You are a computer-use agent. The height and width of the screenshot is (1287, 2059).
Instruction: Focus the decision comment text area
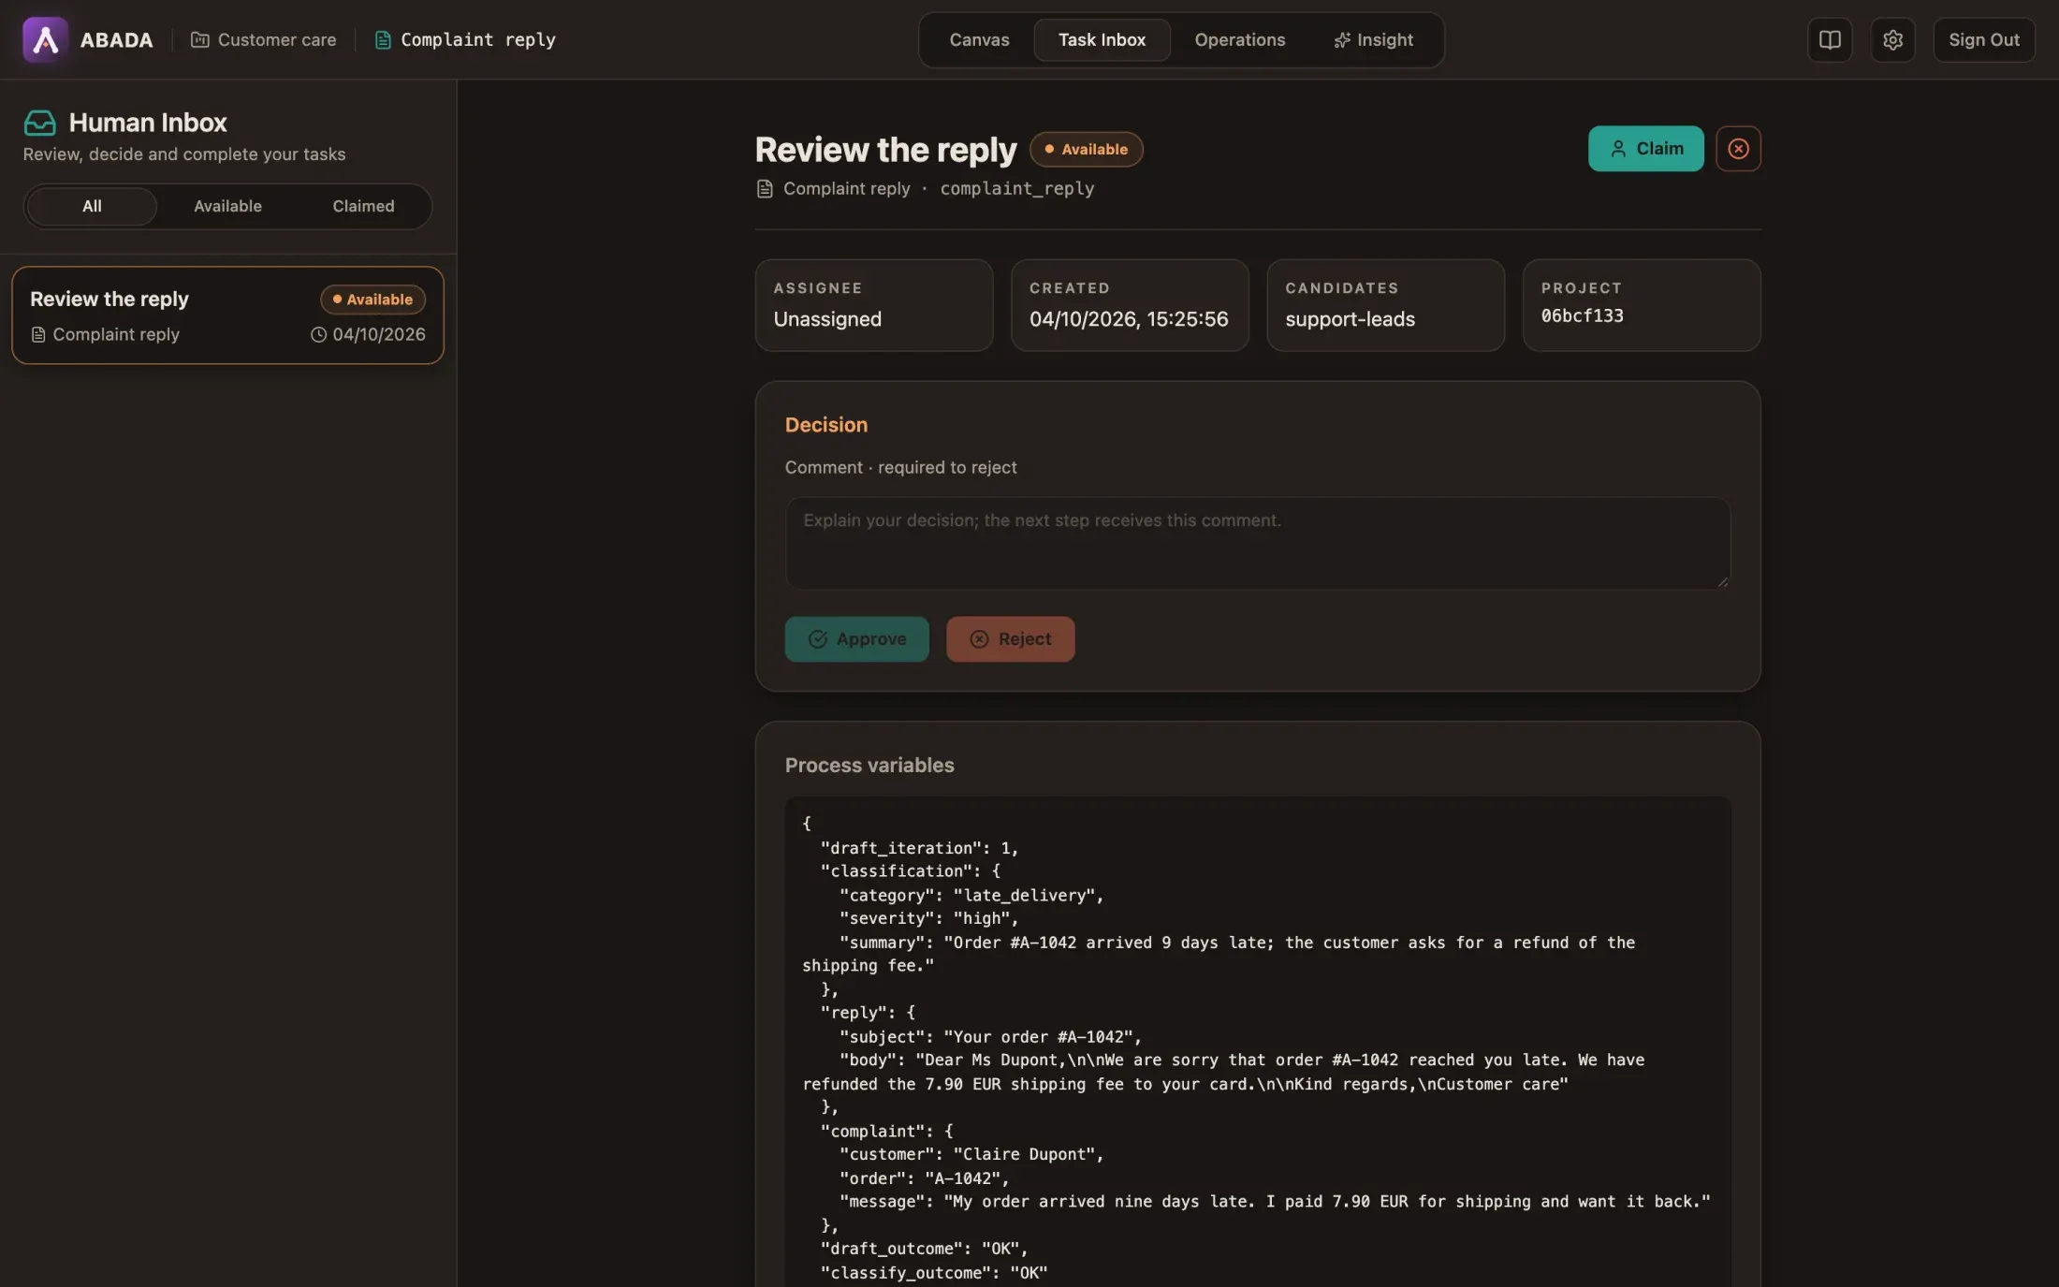click(1257, 543)
